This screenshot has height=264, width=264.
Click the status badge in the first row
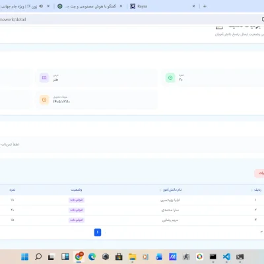coord(77,200)
